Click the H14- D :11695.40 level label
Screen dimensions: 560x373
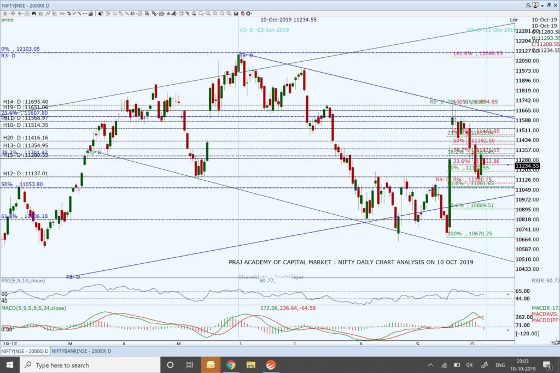[x=25, y=102]
